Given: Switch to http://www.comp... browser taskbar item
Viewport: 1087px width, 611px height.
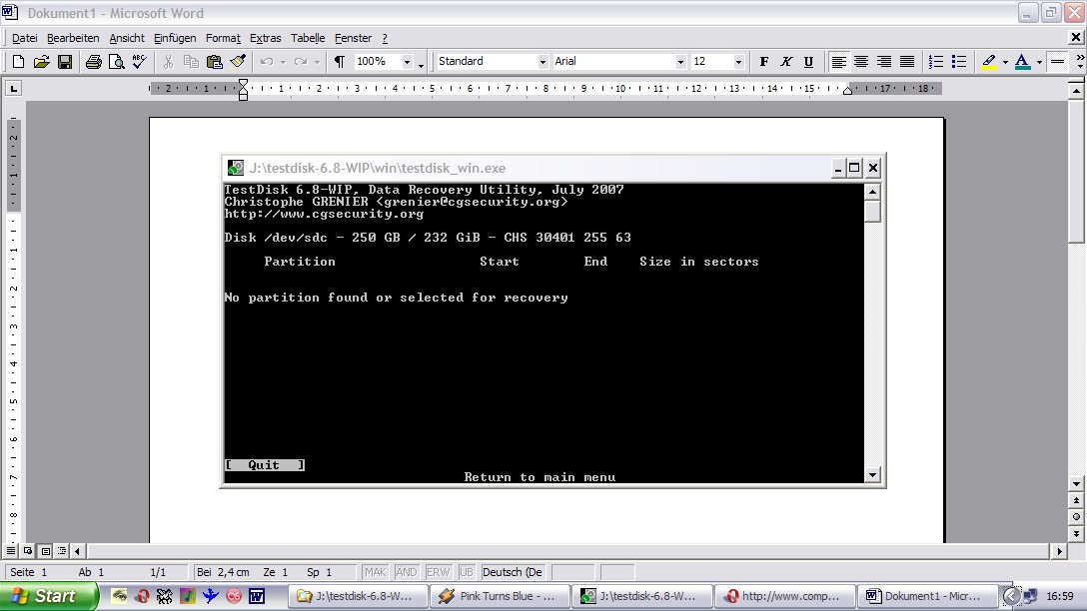Looking at the screenshot, I should pos(785,596).
